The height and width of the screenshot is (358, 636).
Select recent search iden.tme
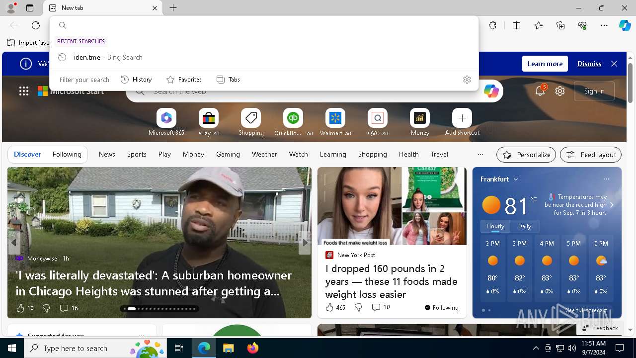pos(264,57)
